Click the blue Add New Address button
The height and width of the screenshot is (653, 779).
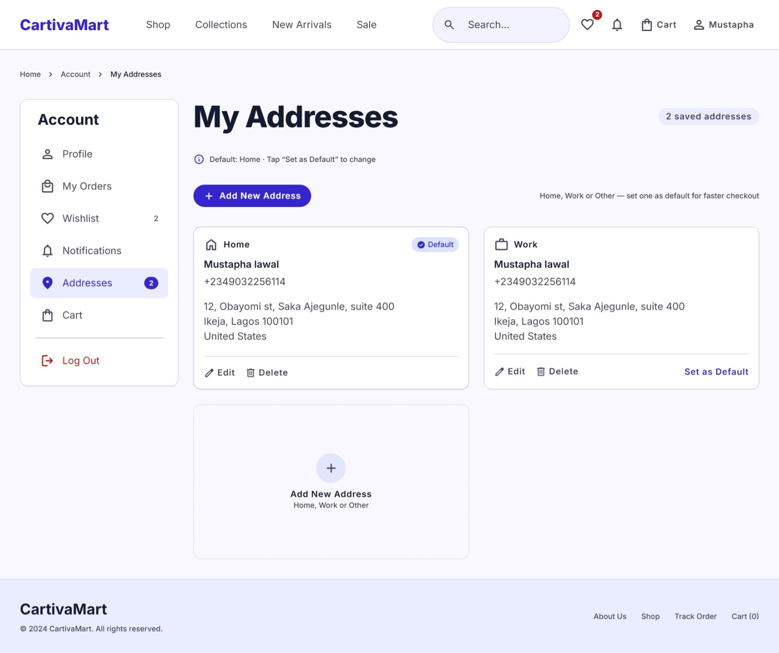(x=252, y=196)
